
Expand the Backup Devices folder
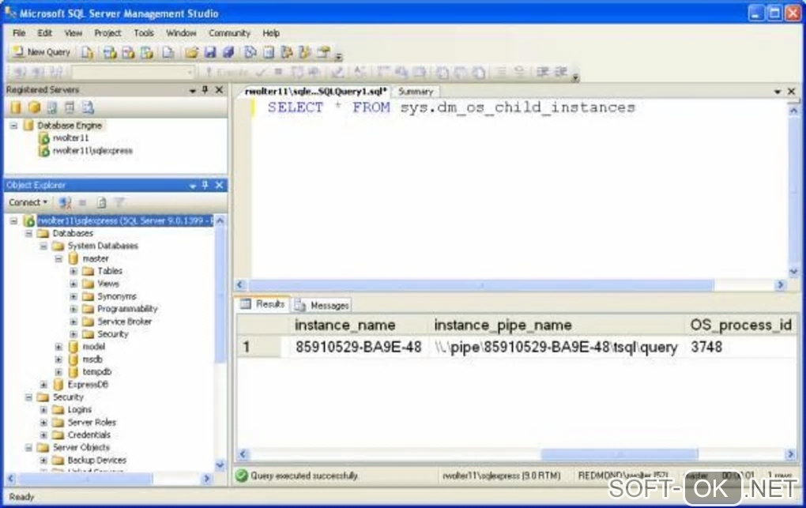43,460
